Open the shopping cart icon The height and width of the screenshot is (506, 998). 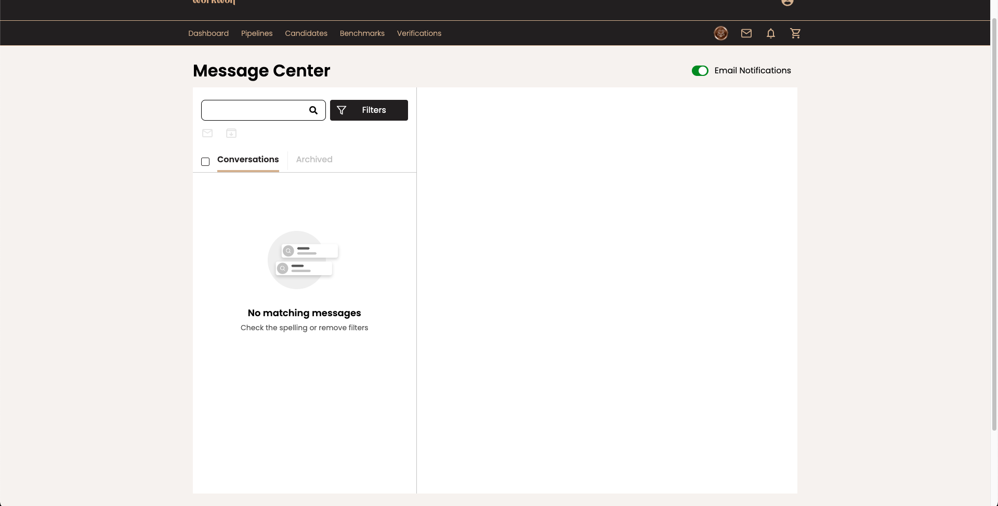(x=795, y=33)
